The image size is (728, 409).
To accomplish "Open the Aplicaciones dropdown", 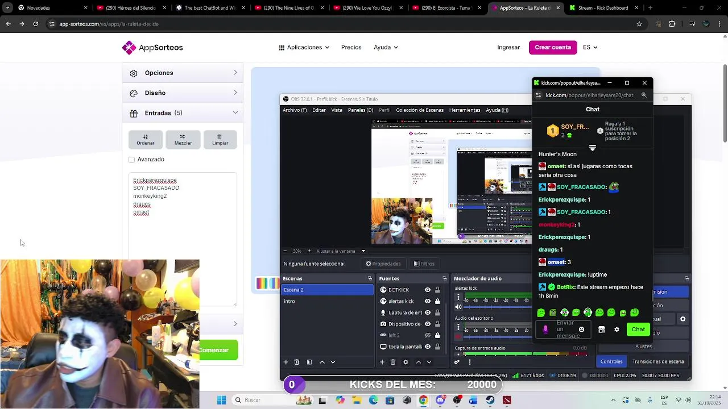I will pos(304,47).
